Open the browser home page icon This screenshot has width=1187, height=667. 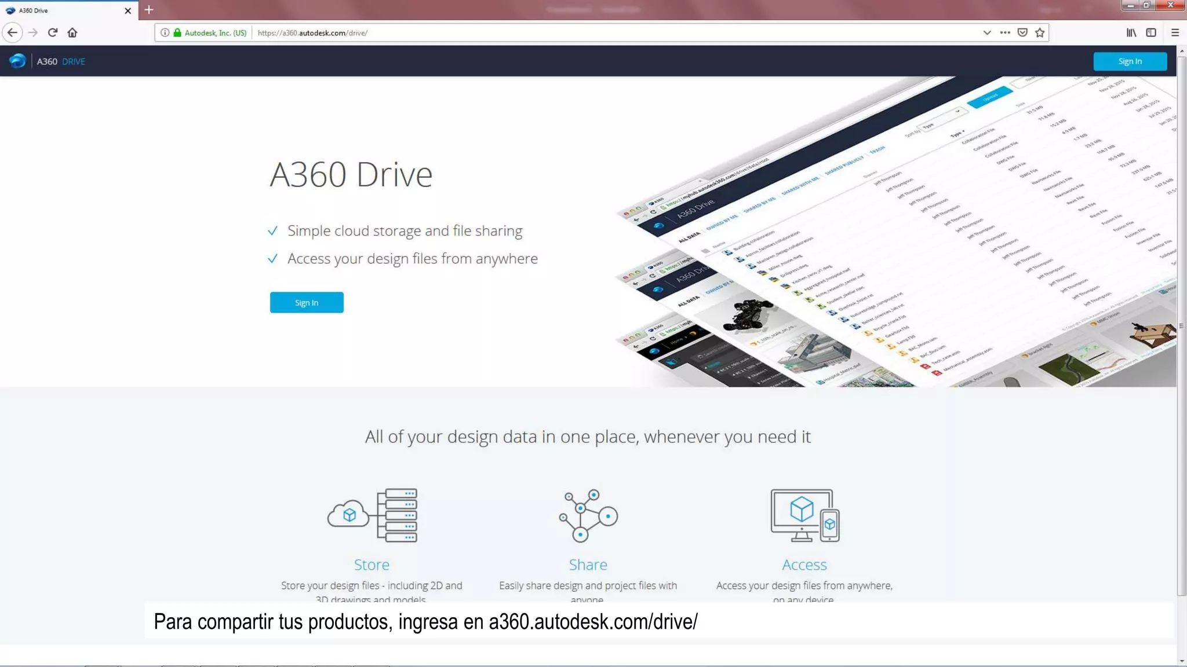(72, 32)
